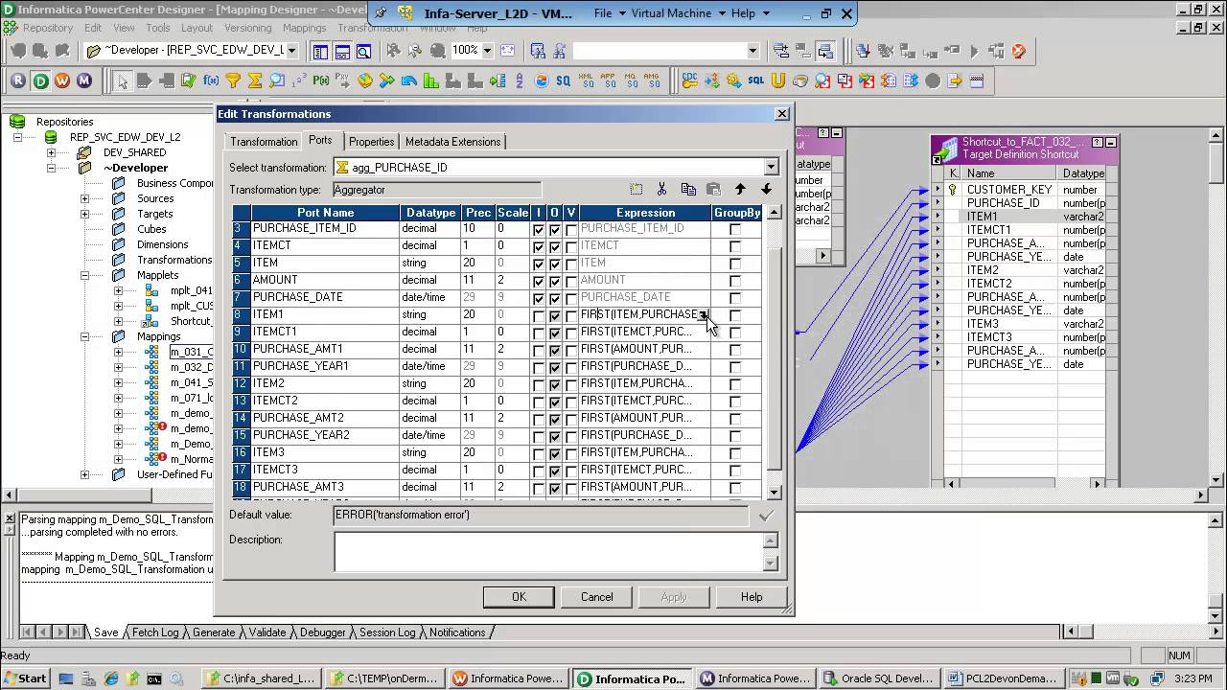This screenshot has height=690, width=1227.
Task: Open the Repository menu
Action: pos(48,28)
